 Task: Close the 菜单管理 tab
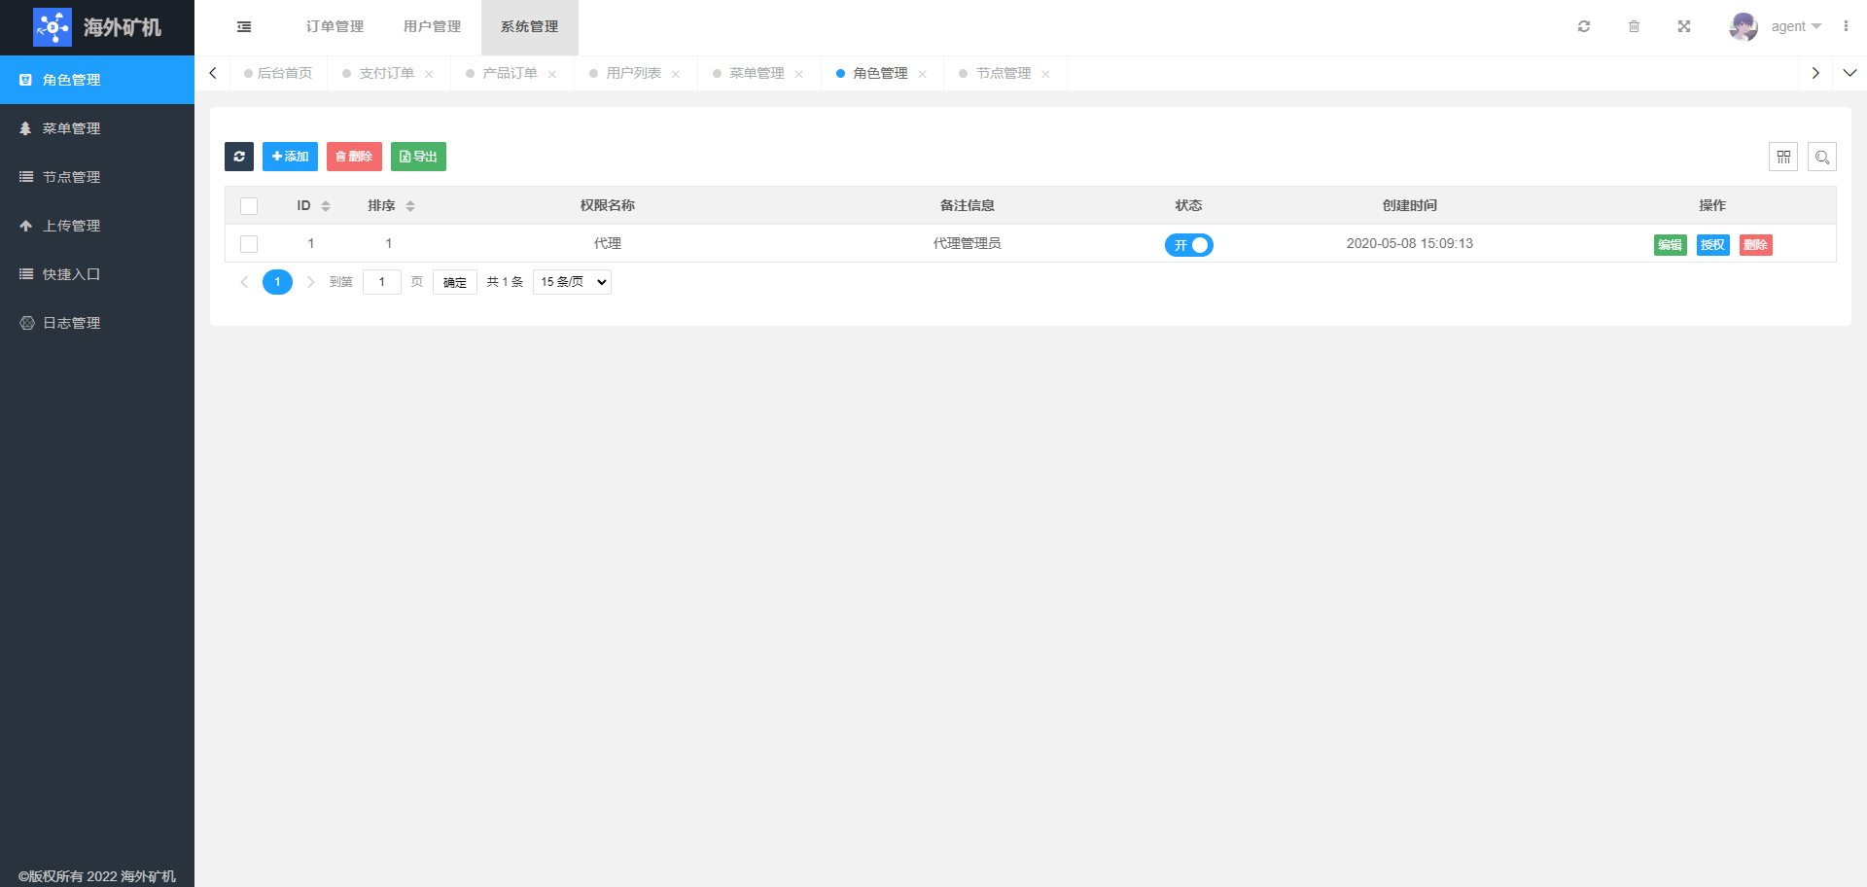tap(799, 74)
